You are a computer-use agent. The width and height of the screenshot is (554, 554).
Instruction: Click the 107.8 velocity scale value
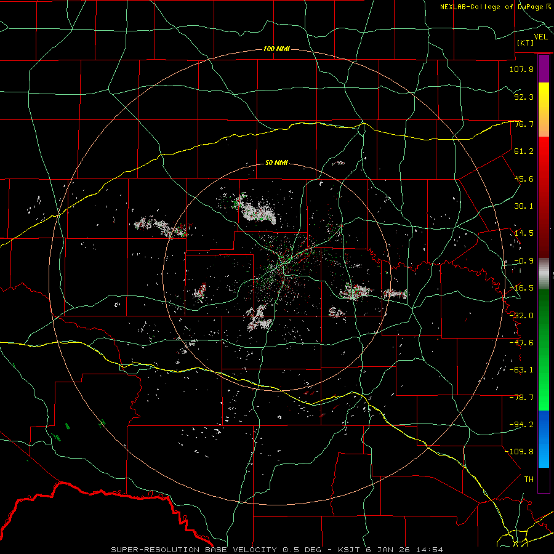(x=521, y=69)
